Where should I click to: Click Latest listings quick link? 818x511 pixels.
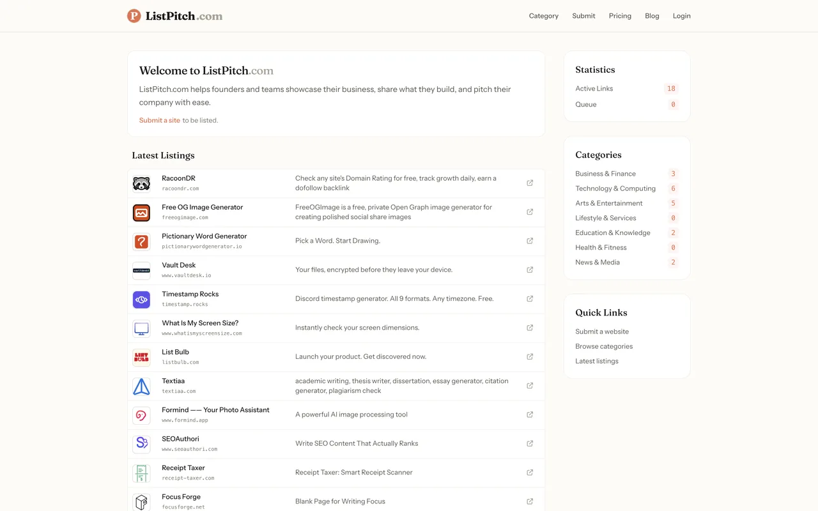597,361
